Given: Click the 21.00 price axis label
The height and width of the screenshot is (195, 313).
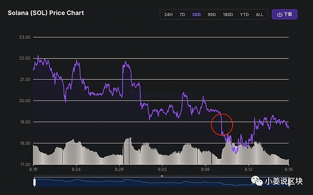Looking at the screenshot, I should (25, 79).
